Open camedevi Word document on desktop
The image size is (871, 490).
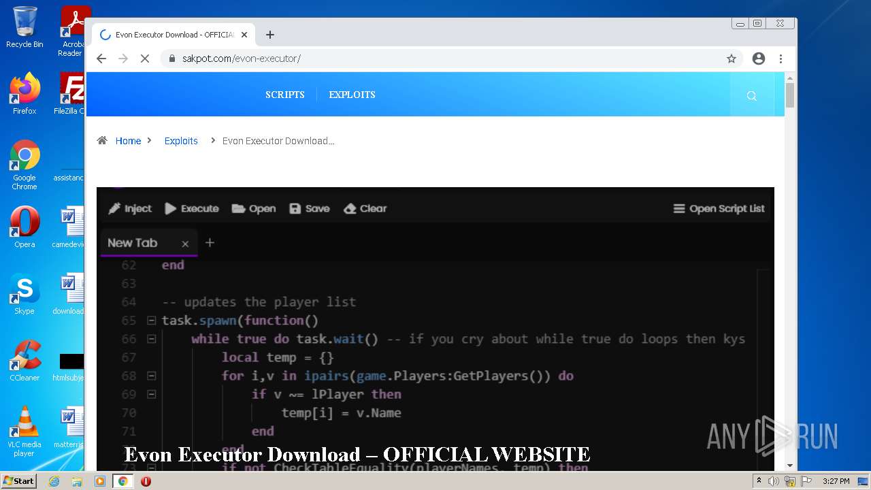coord(69,227)
